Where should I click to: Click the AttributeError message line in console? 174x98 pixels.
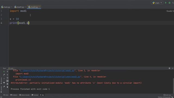pos(76,83)
